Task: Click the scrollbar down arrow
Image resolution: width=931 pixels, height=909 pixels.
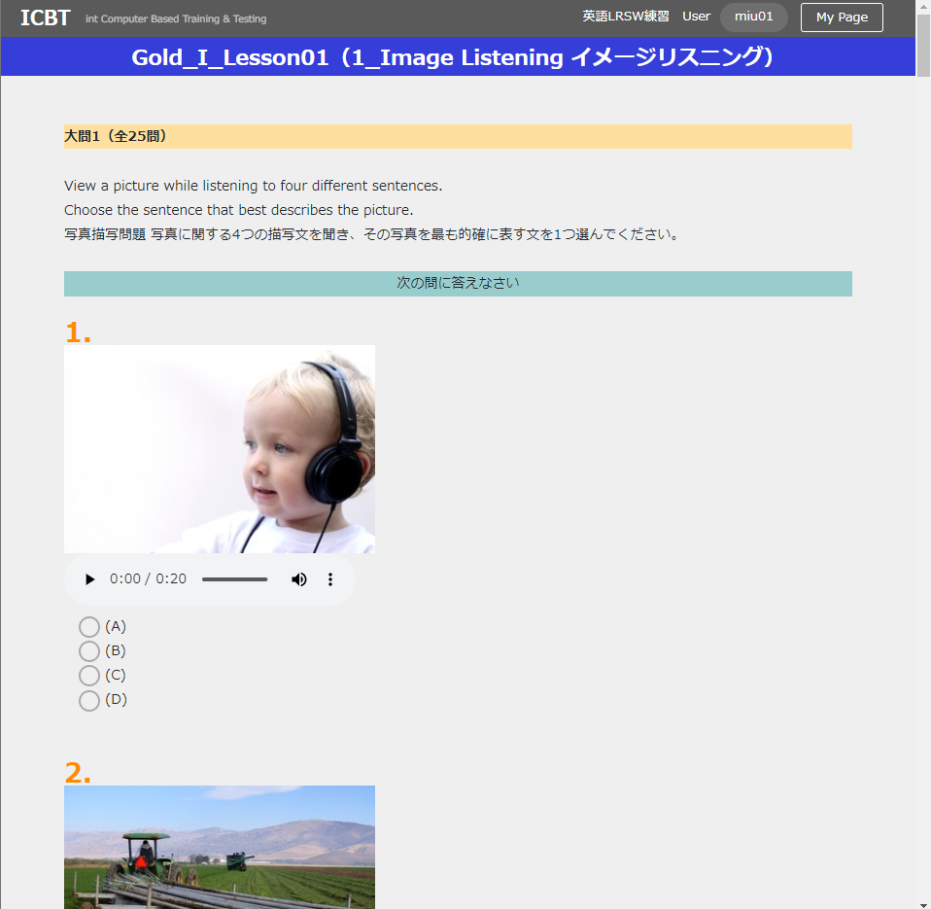Action: point(923,900)
